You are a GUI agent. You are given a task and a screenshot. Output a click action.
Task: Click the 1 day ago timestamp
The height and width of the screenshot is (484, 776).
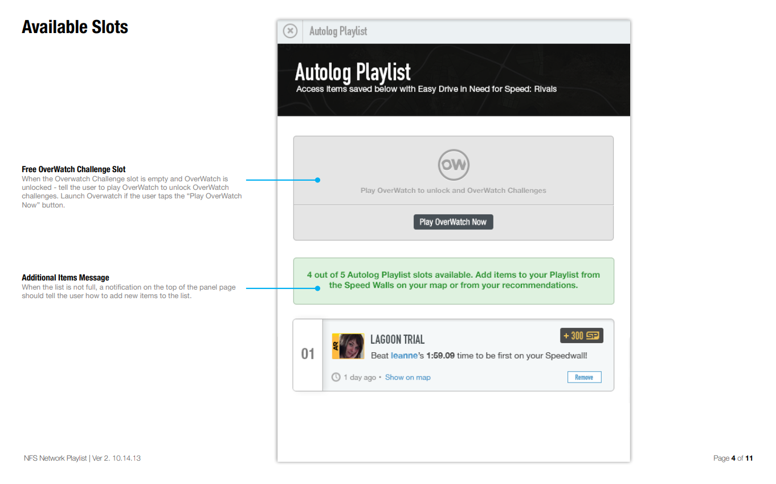tap(360, 377)
